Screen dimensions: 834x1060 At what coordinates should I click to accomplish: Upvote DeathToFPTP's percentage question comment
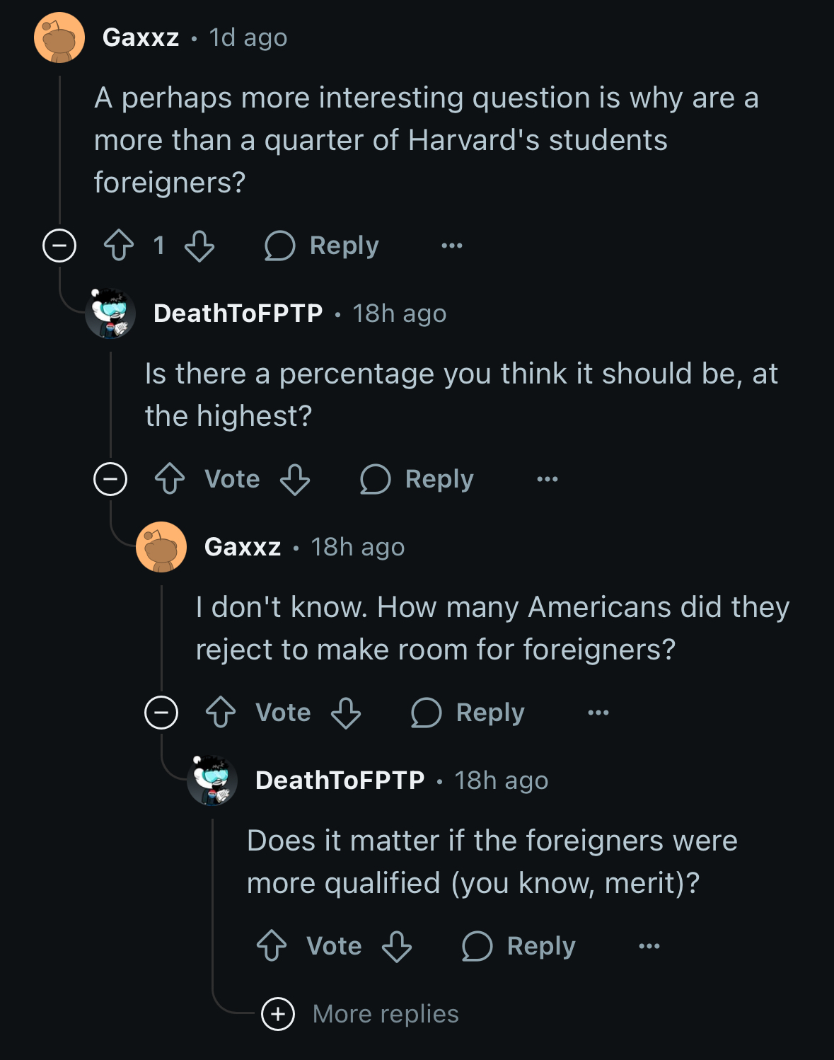click(x=170, y=479)
